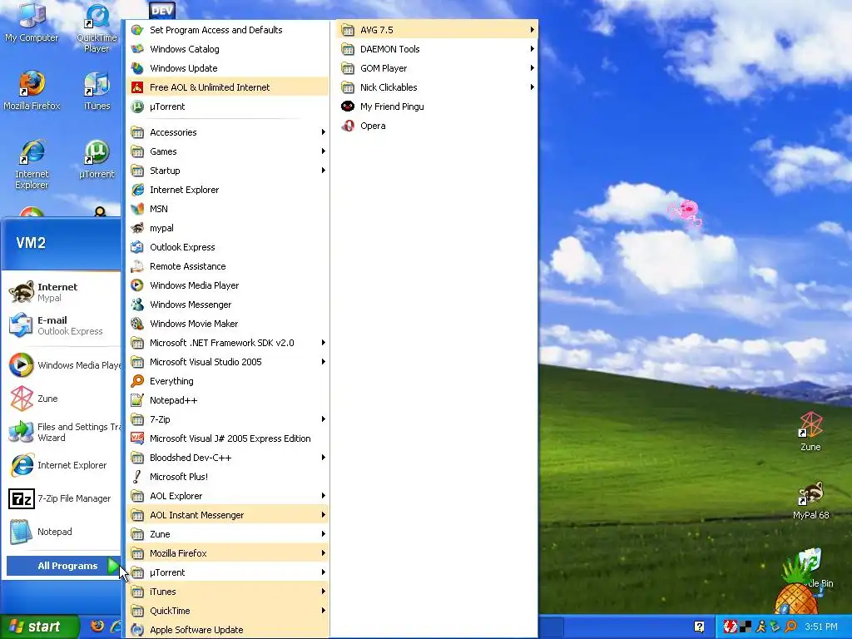This screenshot has height=639, width=852.
Task: Open Internet Explorer in programs list
Action: click(228, 190)
